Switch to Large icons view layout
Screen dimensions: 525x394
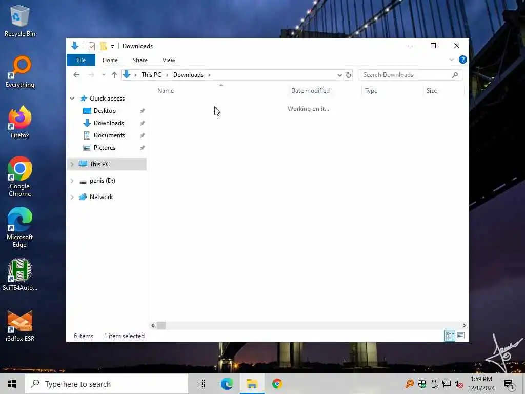[461, 336]
